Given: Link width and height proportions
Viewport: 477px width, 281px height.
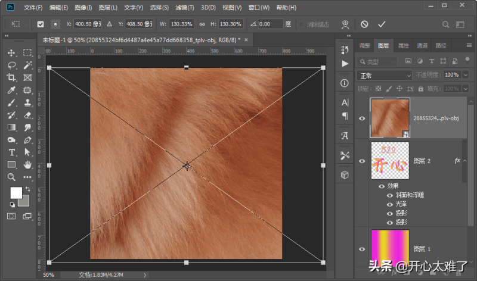Looking at the screenshot, I should tap(202, 24).
